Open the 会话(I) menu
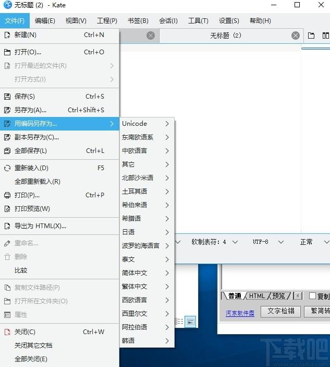The image size is (330, 367). click(168, 21)
